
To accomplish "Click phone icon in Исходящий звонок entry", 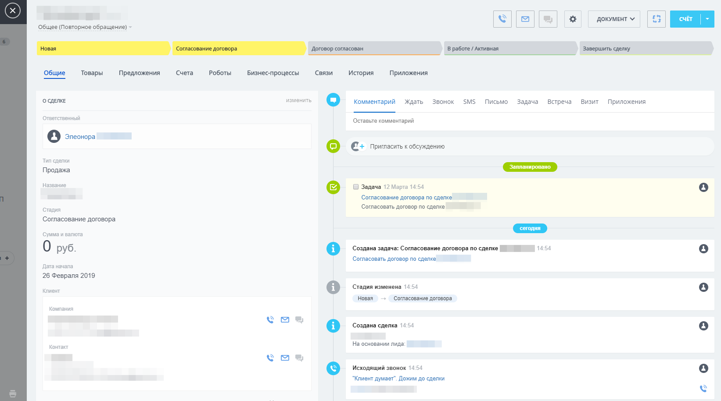I will click(703, 388).
